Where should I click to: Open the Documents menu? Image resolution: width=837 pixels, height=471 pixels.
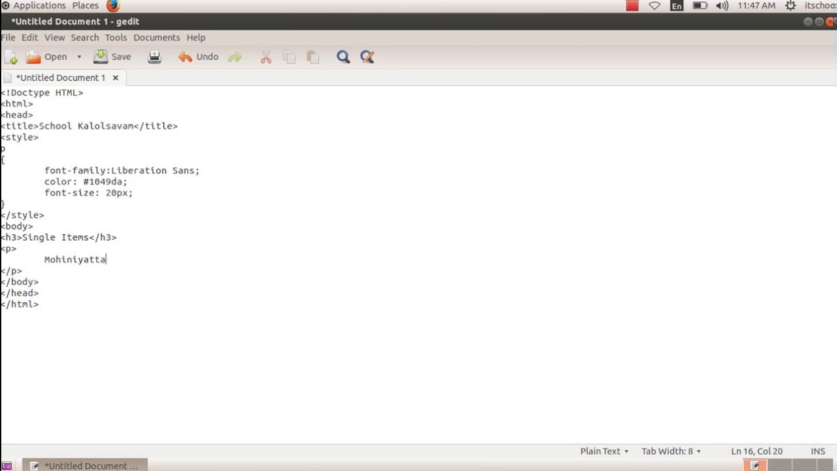point(156,37)
